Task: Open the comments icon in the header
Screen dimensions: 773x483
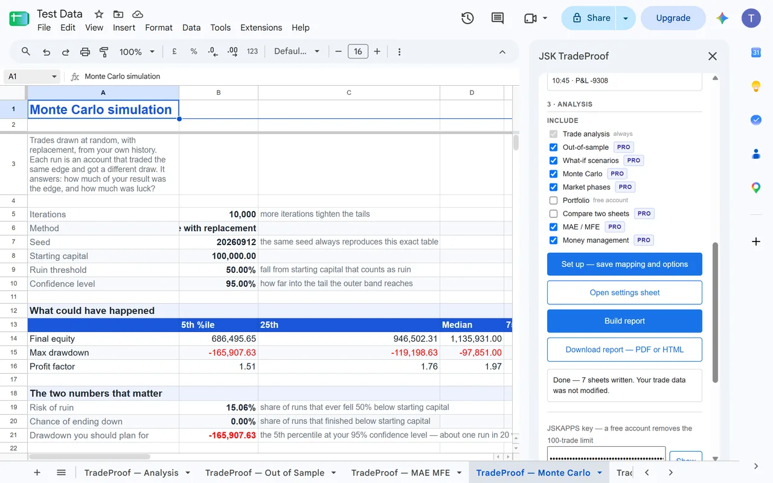Action: 498,18
